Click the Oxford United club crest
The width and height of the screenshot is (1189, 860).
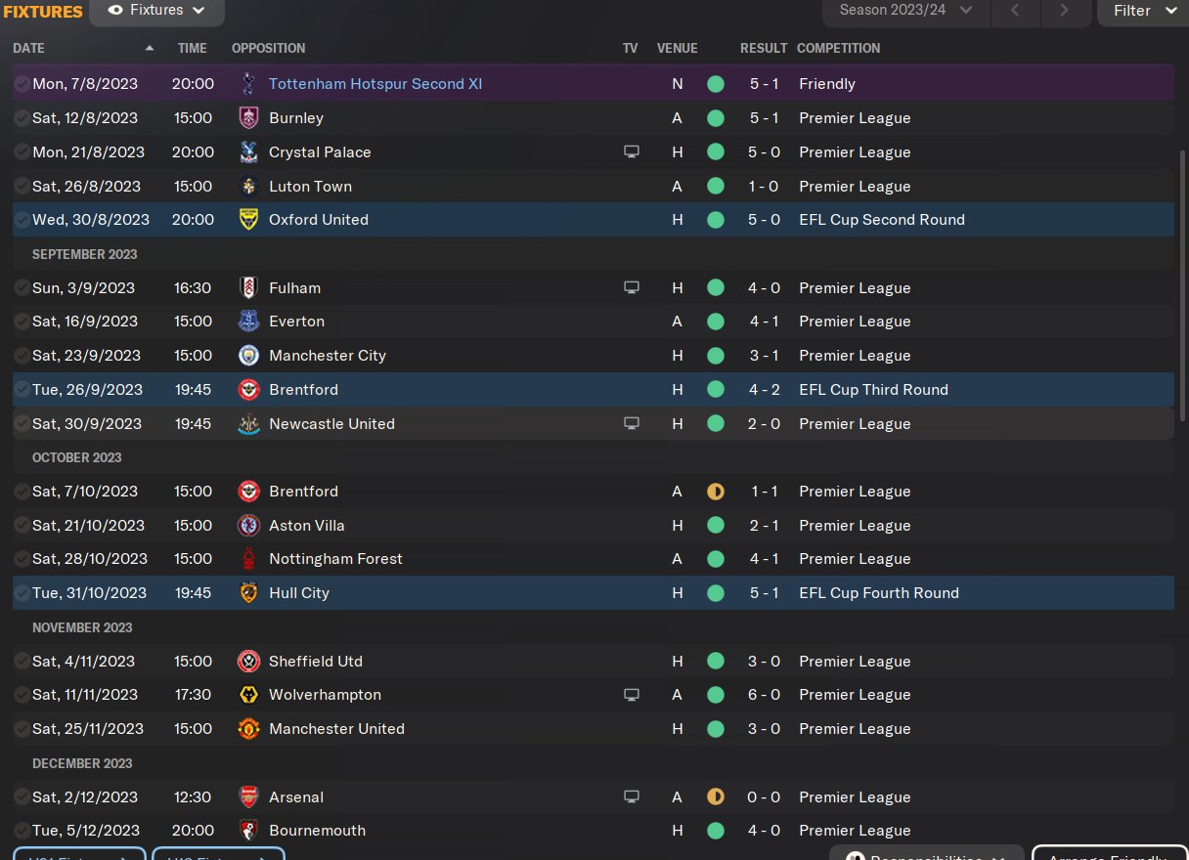click(x=248, y=220)
